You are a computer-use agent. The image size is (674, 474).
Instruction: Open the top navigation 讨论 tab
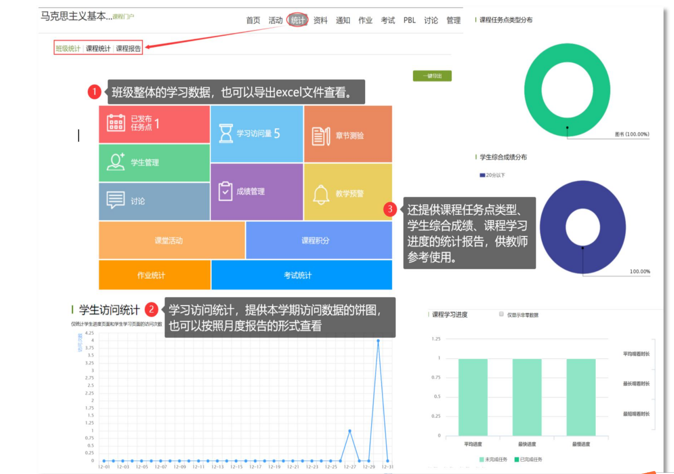tap(431, 20)
